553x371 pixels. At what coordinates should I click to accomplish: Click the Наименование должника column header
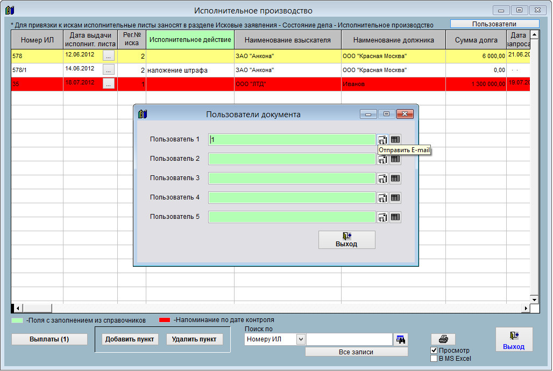tap(393, 40)
